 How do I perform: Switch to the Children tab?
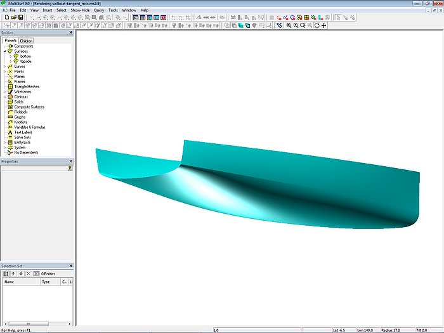point(25,41)
